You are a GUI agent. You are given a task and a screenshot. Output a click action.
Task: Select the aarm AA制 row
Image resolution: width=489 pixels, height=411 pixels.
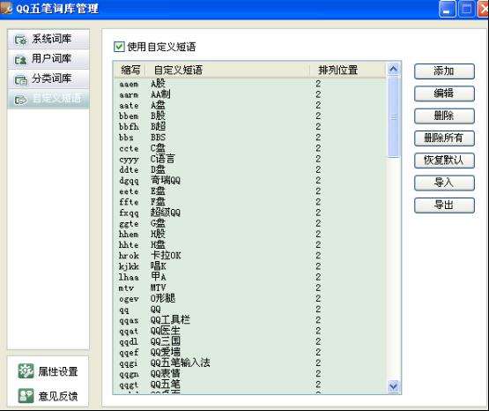pos(249,94)
